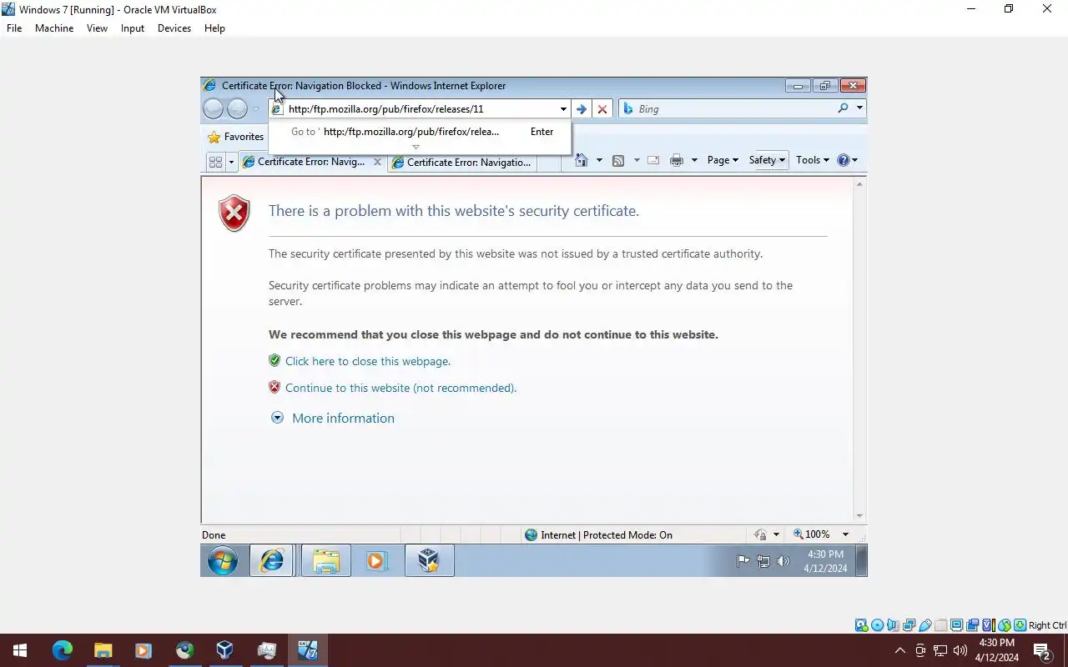Screen dimensions: 1068x667
Task: Click the guest clock showing 4:30 PM
Action: click(825, 561)
